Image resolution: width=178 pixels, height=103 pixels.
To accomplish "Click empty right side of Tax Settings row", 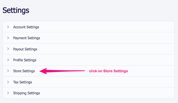I will 103,82.
